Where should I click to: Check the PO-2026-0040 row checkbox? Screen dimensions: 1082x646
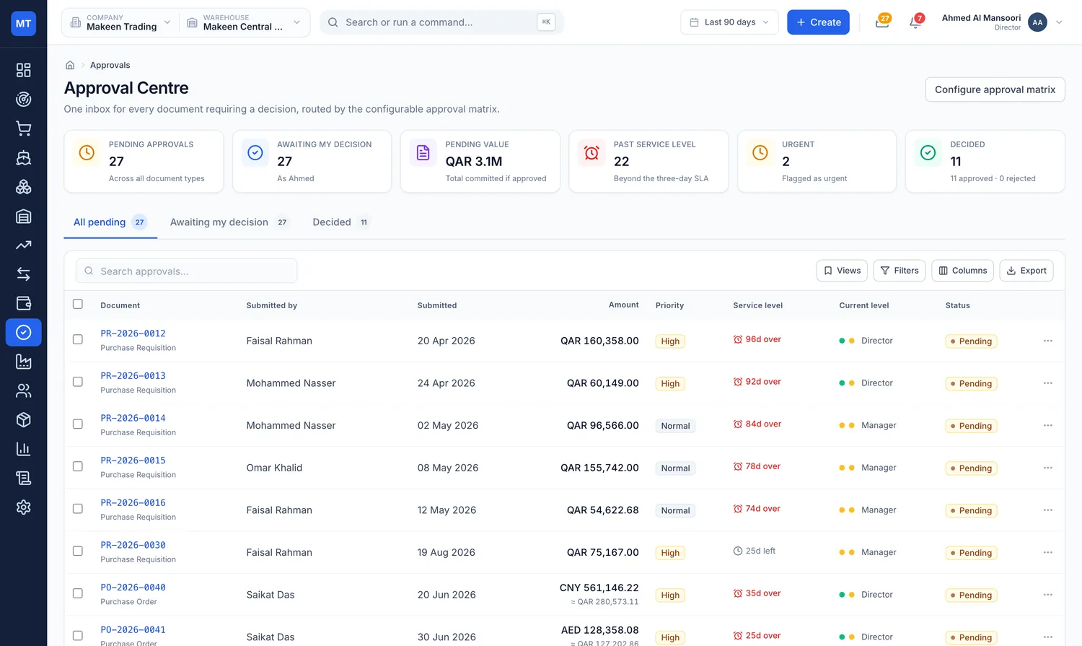78,593
